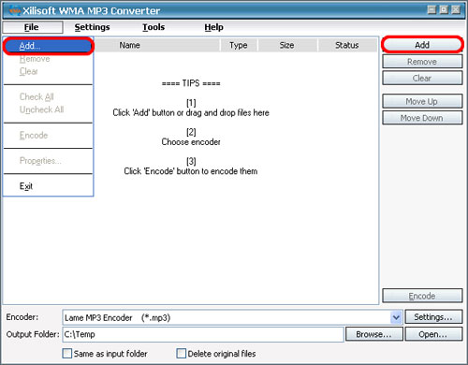468x365 pixels.
Task: Open the File menu
Action: tap(33, 27)
